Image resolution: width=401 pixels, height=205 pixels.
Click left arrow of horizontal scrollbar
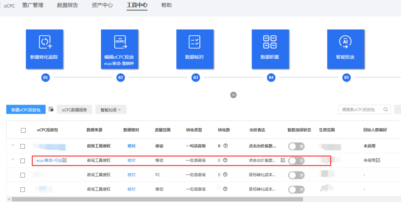pyautogui.click(x=9, y=199)
